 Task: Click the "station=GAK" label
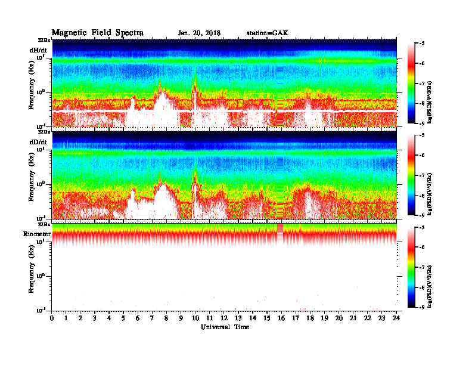pyautogui.click(x=268, y=33)
